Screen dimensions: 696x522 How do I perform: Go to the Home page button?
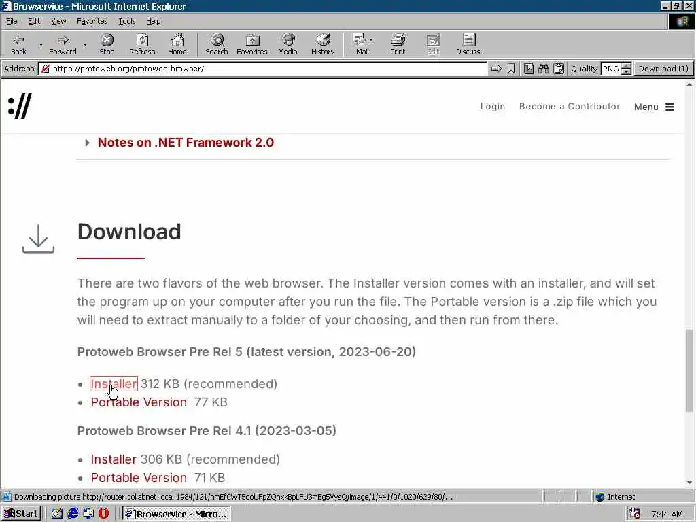[x=177, y=44]
